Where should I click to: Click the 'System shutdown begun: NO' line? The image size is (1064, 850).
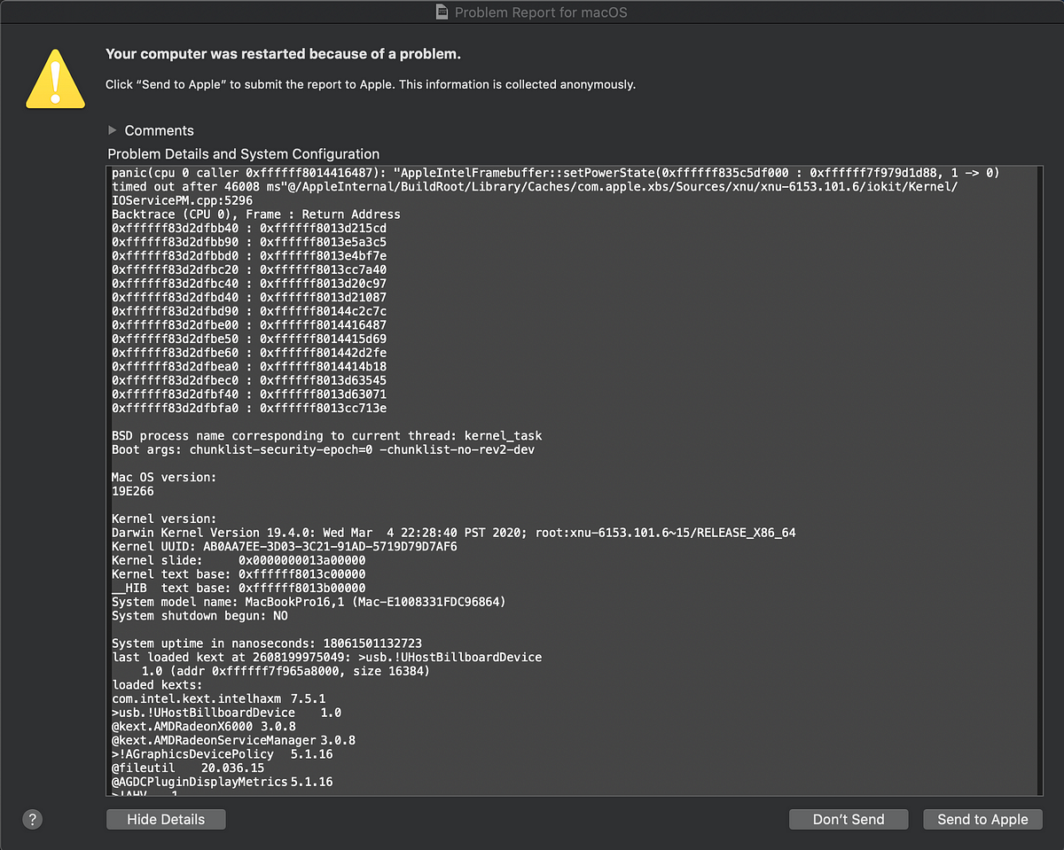(x=199, y=616)
